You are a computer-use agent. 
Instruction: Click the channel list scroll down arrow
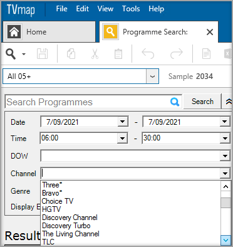[225, 240]
